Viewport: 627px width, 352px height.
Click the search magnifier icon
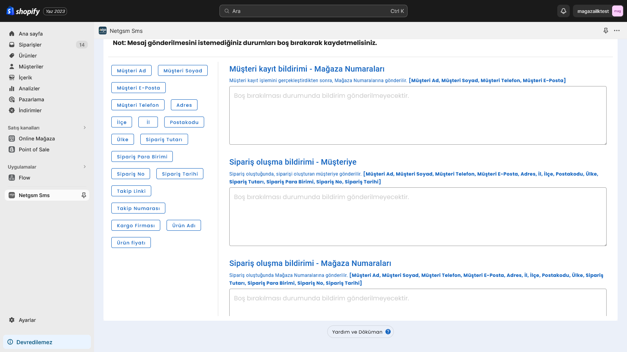click(227, 11)
